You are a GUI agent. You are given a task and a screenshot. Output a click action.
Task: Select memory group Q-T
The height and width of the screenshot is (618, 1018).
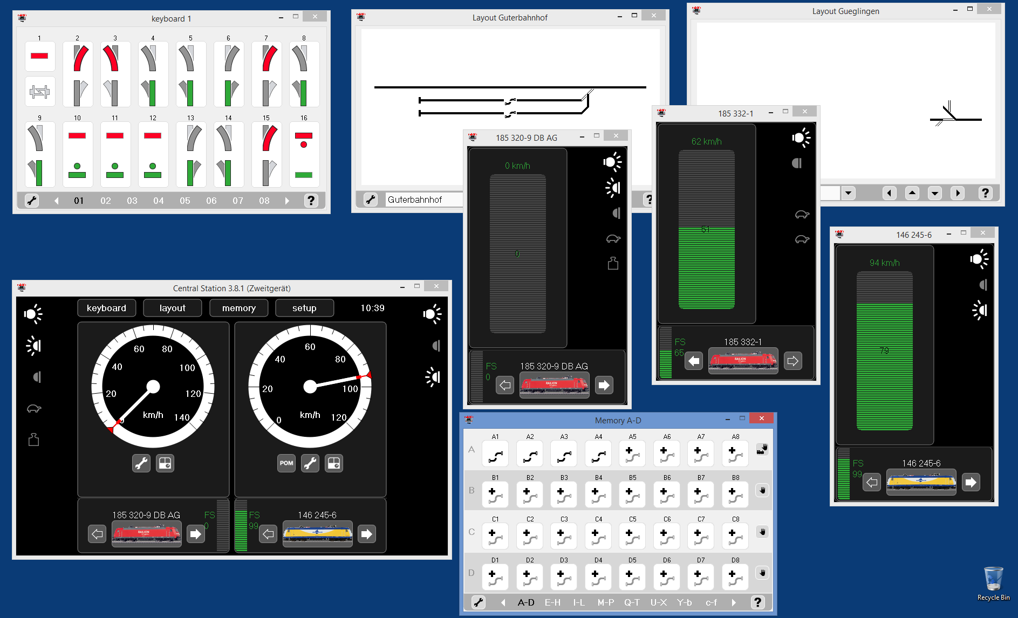coord(632,602)
